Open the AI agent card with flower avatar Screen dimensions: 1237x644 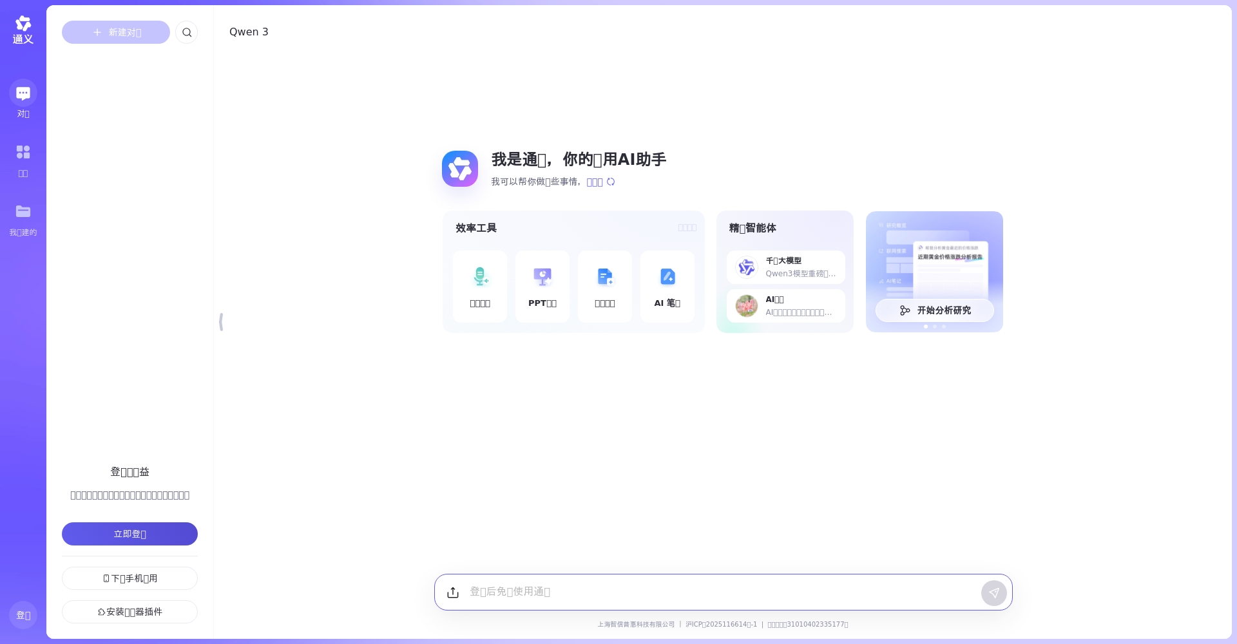(x=786, y=306)
